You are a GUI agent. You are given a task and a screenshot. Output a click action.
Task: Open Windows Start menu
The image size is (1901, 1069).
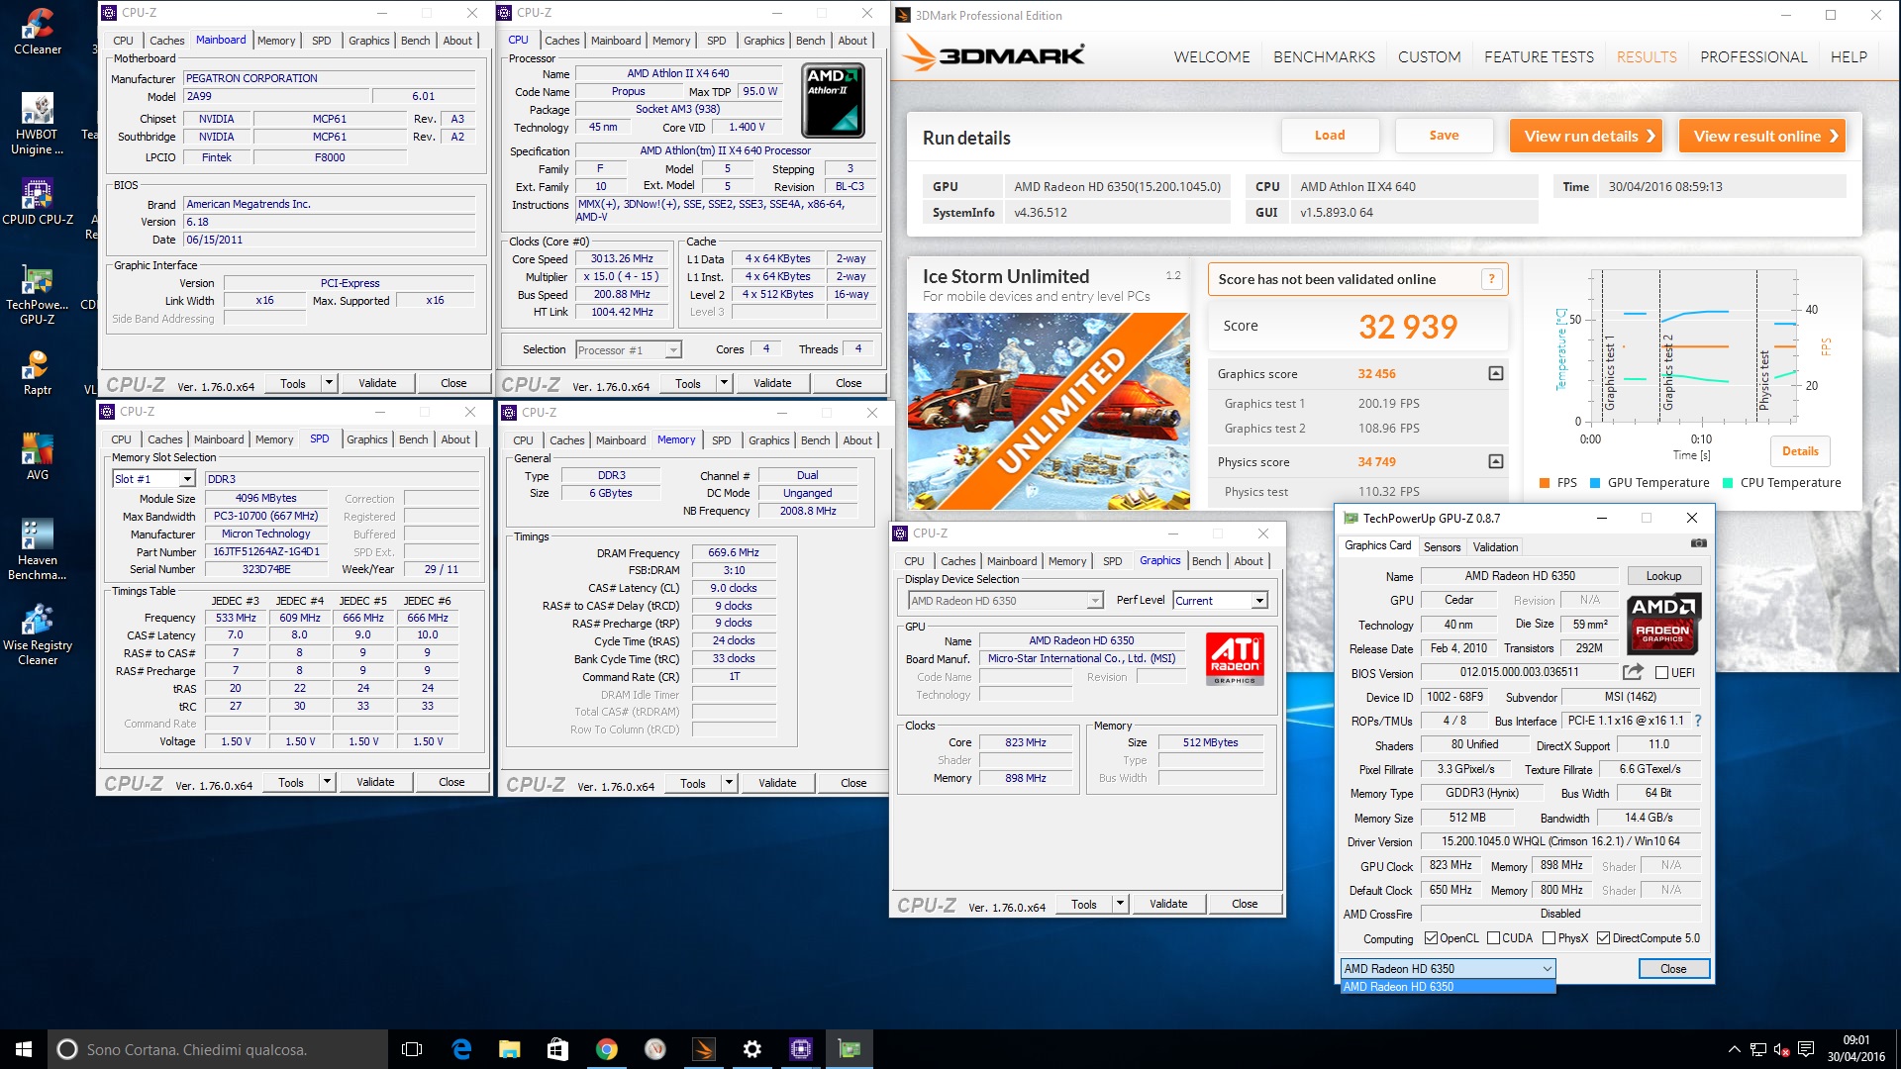point(24,1049)
